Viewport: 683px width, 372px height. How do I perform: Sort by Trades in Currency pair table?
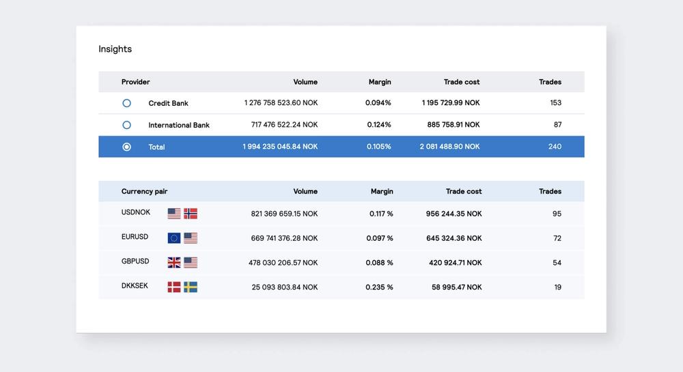550,191
